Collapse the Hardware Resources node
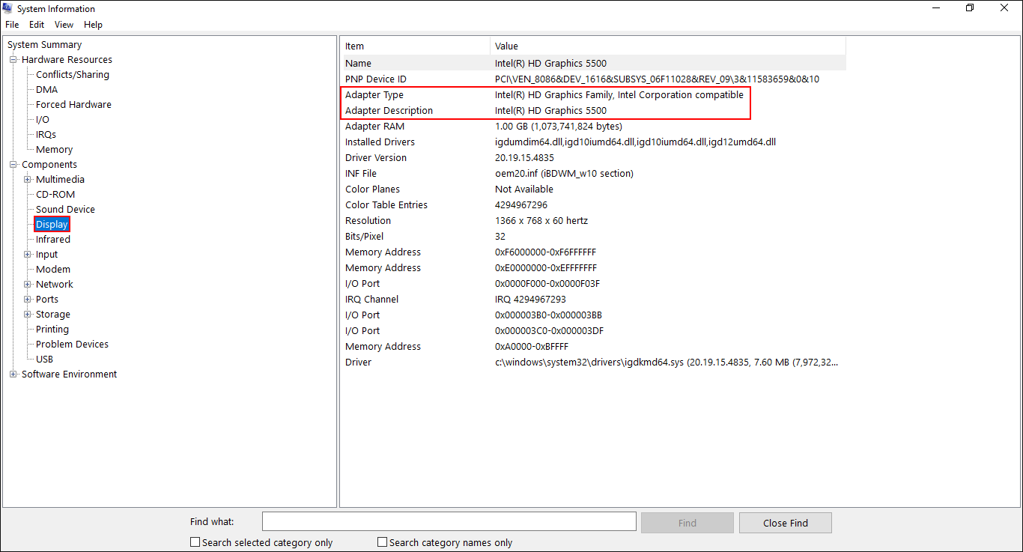Screen dimensions: 1023x552 point(13,60)
